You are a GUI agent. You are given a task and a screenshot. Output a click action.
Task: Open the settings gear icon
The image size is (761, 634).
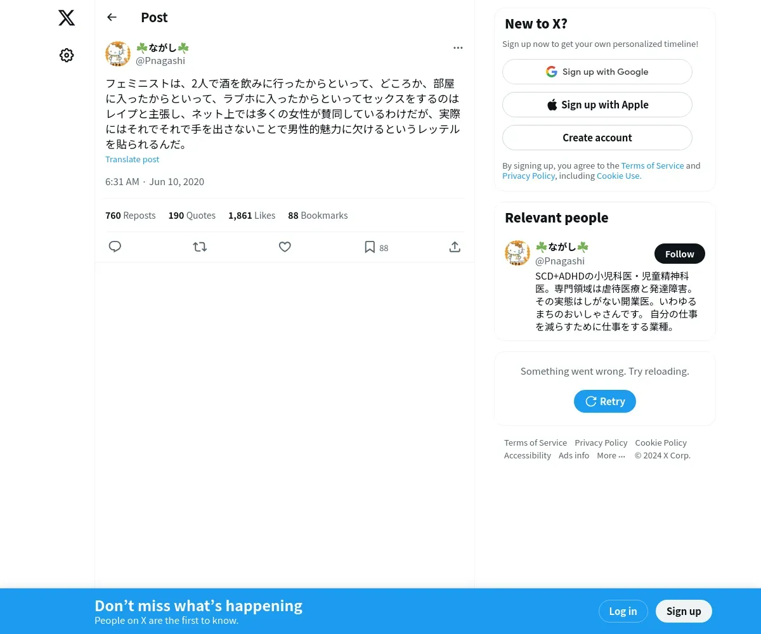point(67,55)
